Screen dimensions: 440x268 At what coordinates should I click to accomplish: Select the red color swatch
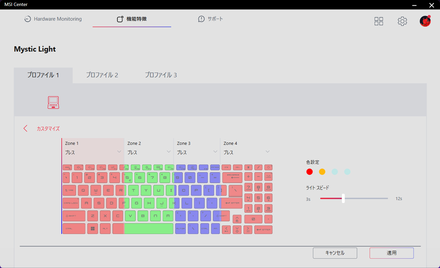coord(310,172)
